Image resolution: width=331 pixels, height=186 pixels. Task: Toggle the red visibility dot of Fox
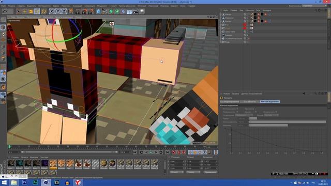245,24
